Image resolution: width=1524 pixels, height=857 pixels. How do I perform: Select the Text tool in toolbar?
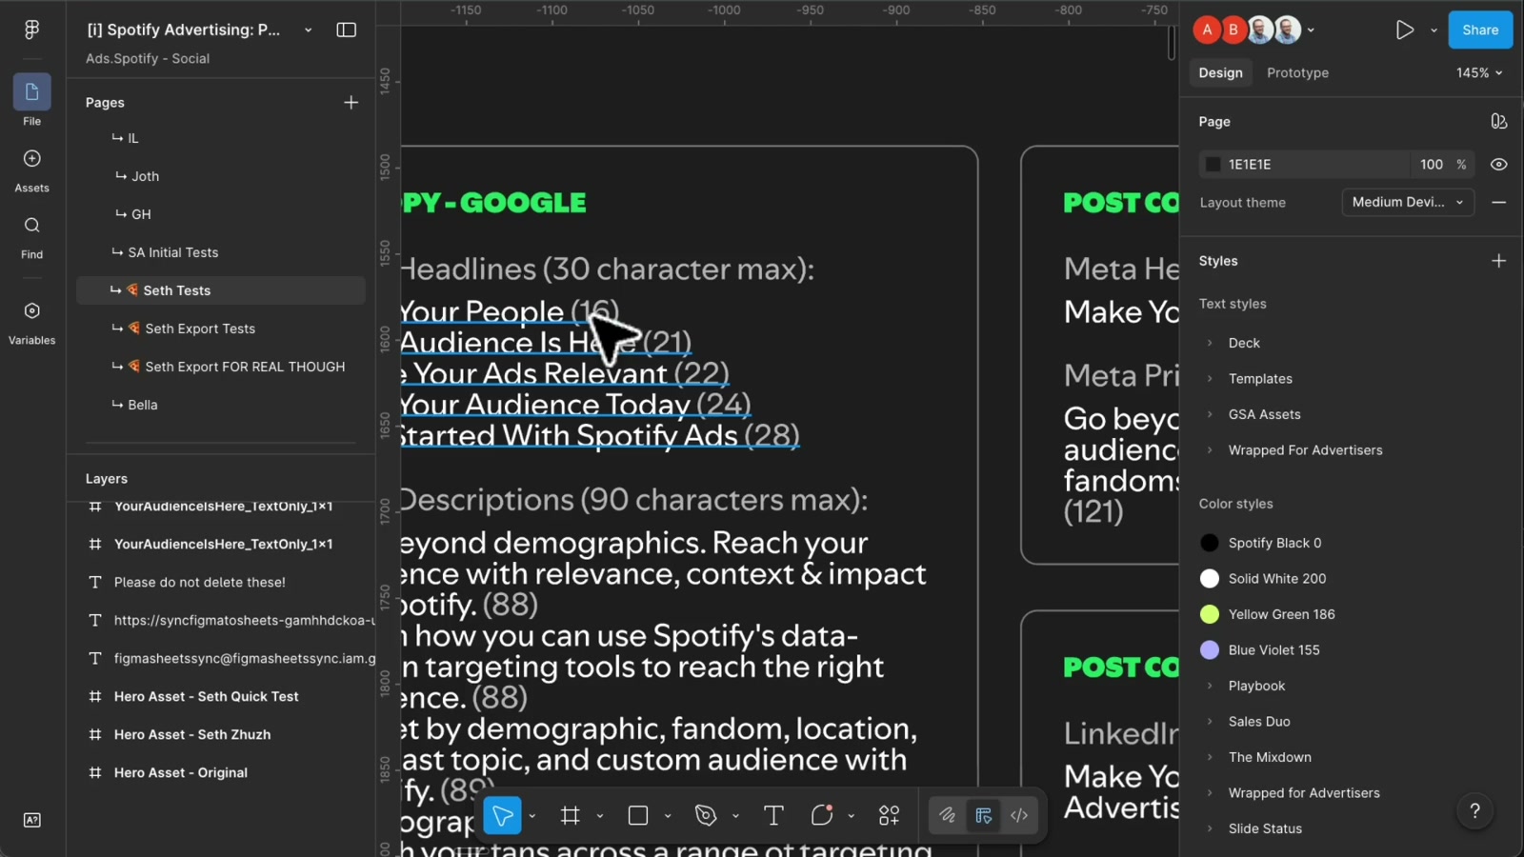(x=773, y=815)
